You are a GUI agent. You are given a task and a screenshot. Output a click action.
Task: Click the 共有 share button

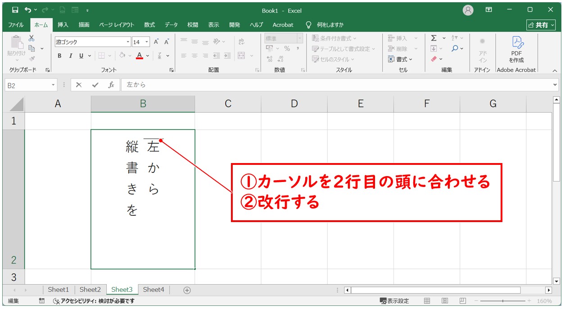click(542, 25)
